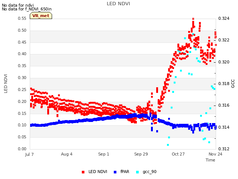
Task: Click the Sep 29 x-axis tick label
Action: pos(141,154)
